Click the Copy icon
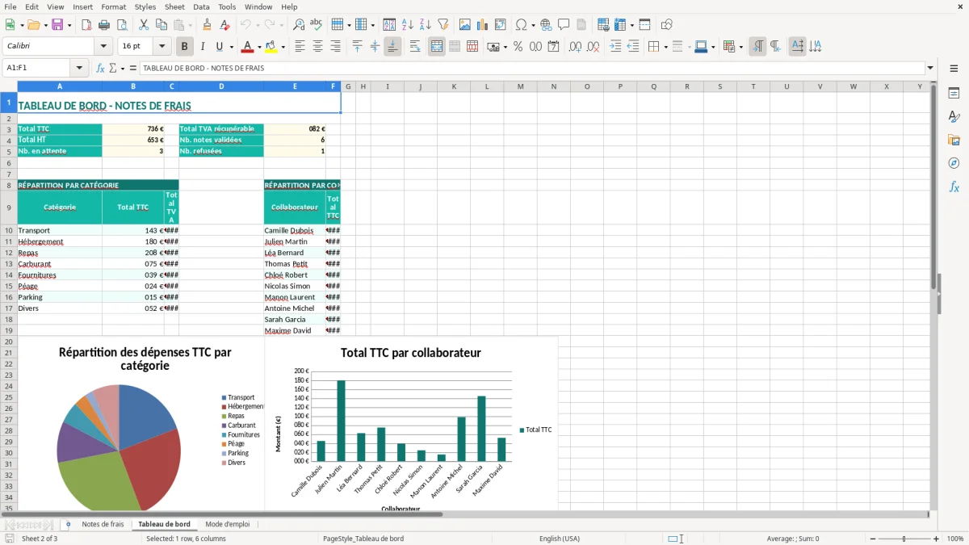 click(161, 25)
